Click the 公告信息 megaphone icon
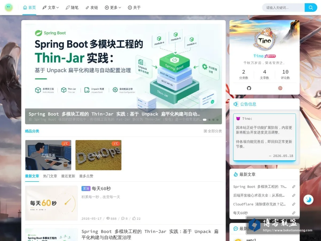321x241 pixels. pos(236,104)
